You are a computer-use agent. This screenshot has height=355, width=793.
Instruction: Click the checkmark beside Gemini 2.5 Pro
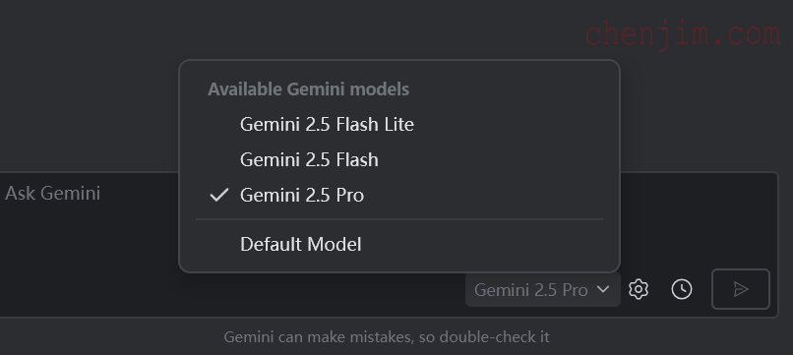tap(219, 195)
